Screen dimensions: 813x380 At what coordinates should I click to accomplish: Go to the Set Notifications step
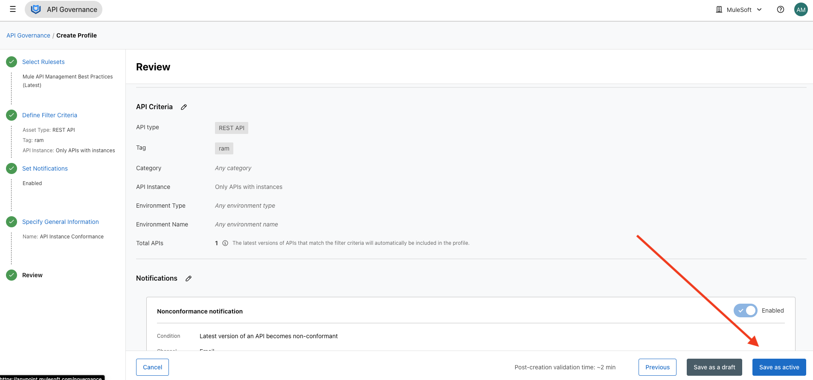click(45, 168)
